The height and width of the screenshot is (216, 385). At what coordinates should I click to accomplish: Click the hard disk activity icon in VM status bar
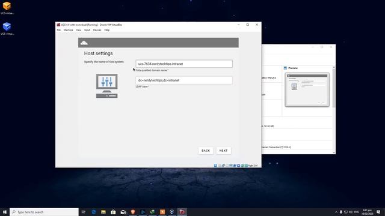[215, 166]
